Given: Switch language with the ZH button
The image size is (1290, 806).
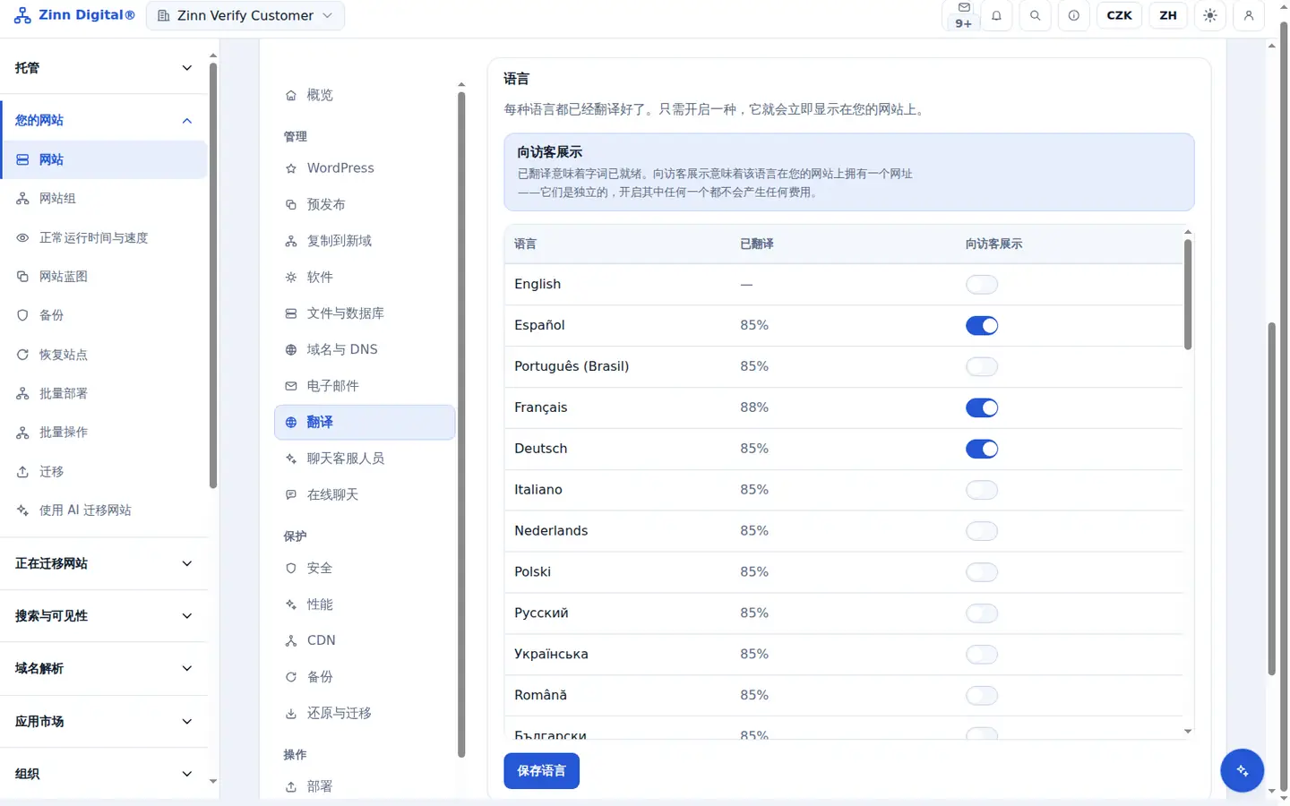Looking at the screenshot, I should click(1168, 15).
